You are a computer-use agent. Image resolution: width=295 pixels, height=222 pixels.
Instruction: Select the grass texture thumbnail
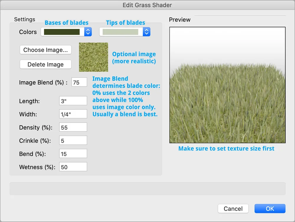coord(93,57)
